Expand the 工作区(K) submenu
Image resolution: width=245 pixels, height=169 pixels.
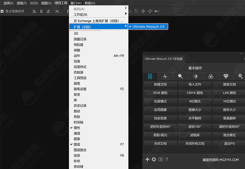tap(99, 14)
